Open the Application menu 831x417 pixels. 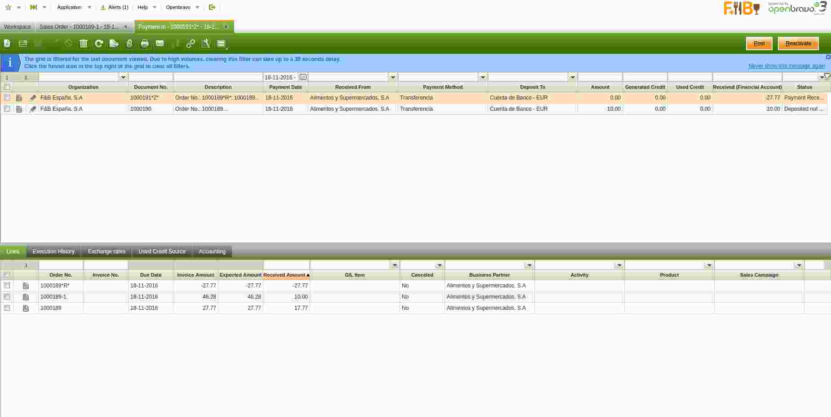click(x=70, y=7)
